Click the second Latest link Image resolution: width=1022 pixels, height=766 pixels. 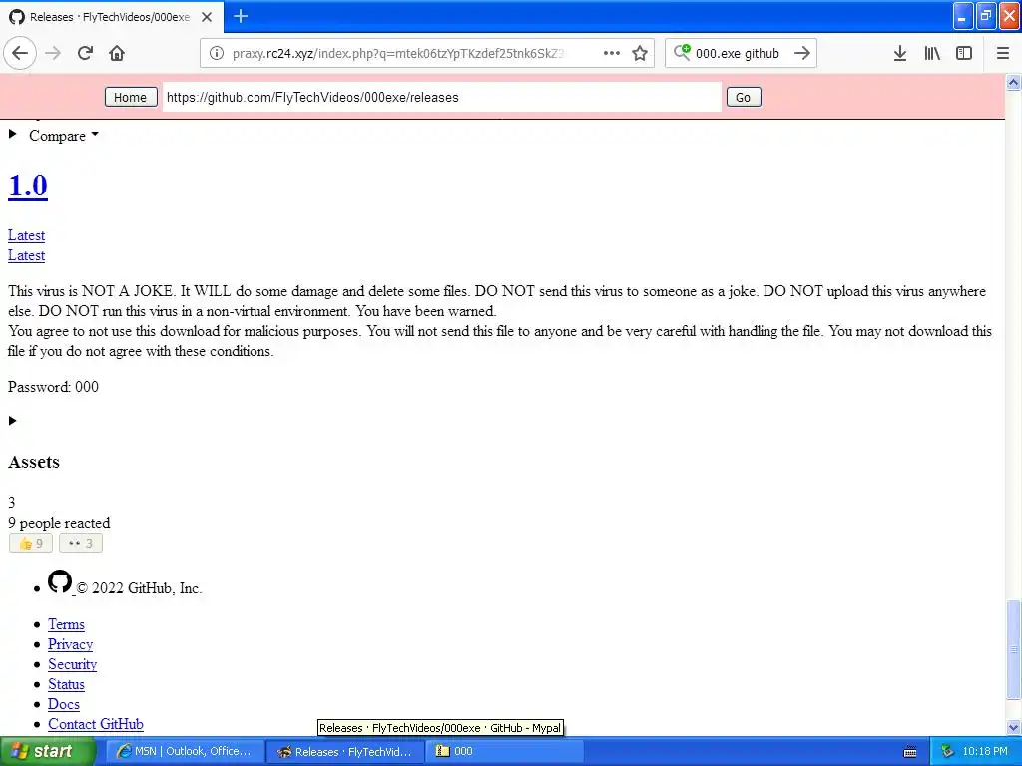[x=26, y=256]
